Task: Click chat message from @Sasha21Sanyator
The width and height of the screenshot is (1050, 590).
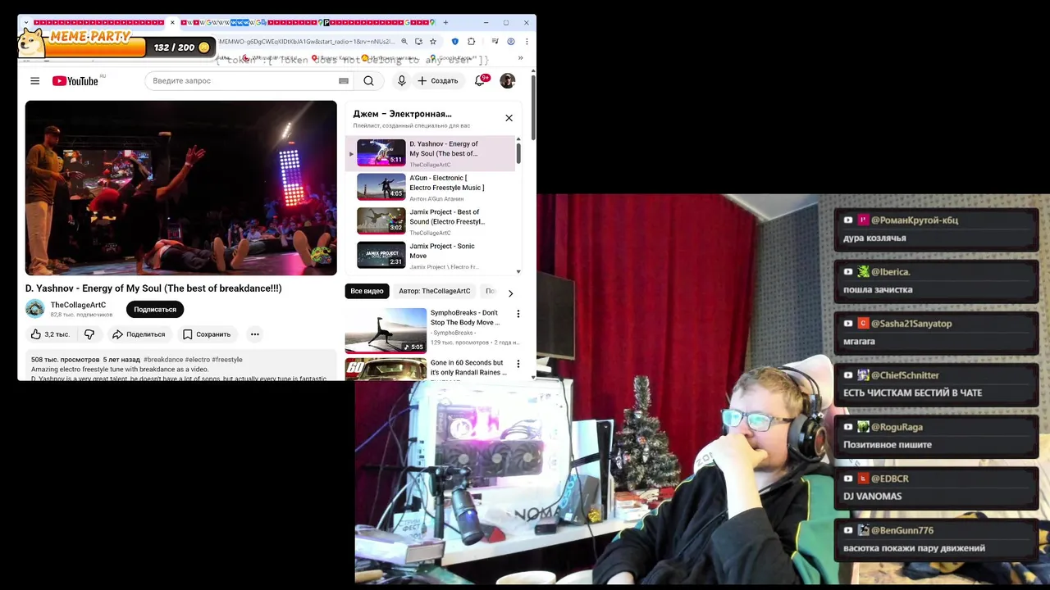Action: click(x=935, y=332)
